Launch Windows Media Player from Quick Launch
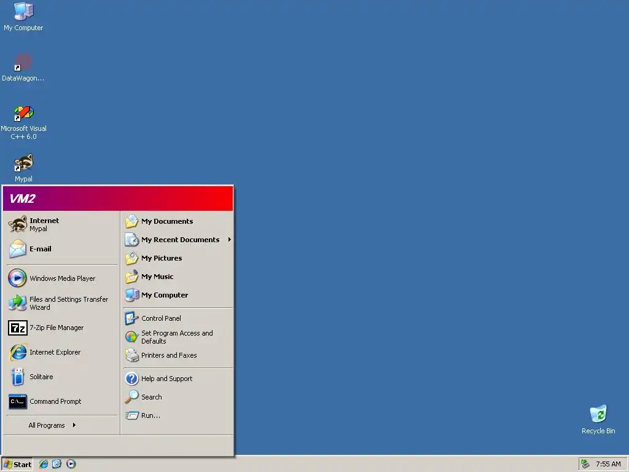The height and width of the screenshot is (472, 629). 71,464
